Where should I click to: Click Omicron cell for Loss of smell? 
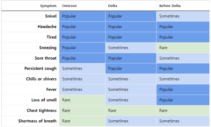coord(82,100)
